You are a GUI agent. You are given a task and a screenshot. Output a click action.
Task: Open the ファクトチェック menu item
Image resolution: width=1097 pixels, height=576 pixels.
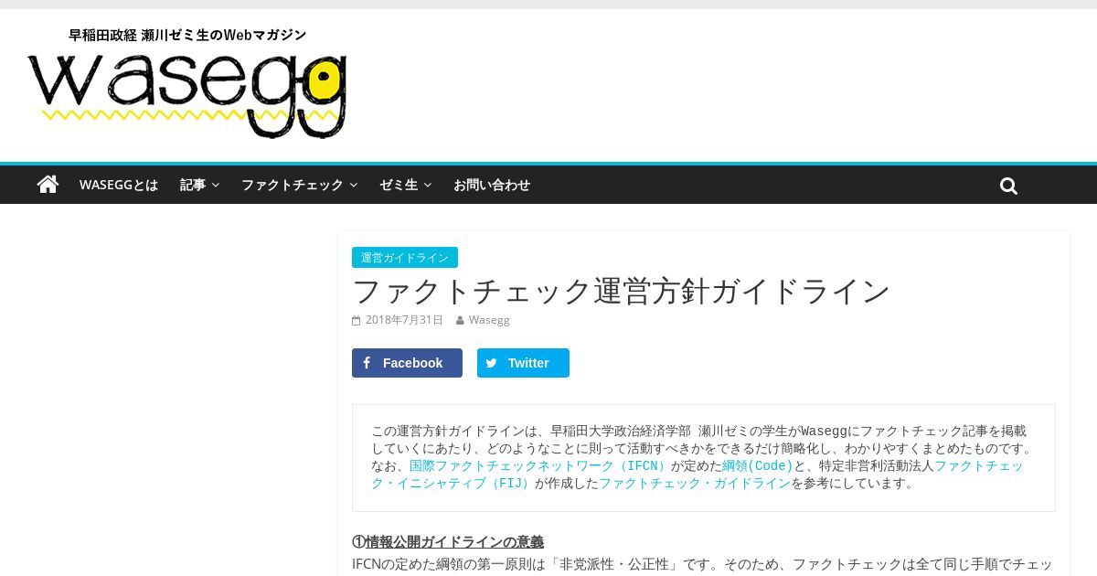coord(293,185)
